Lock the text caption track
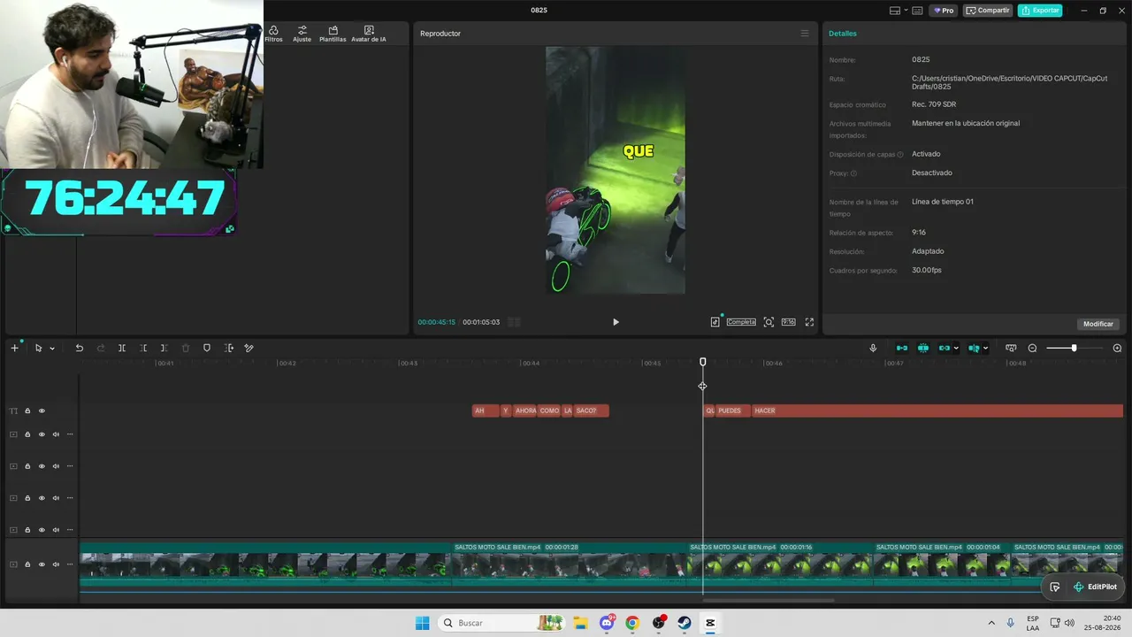This screenshot has width=1132, height=637. (x=27, y=411)
